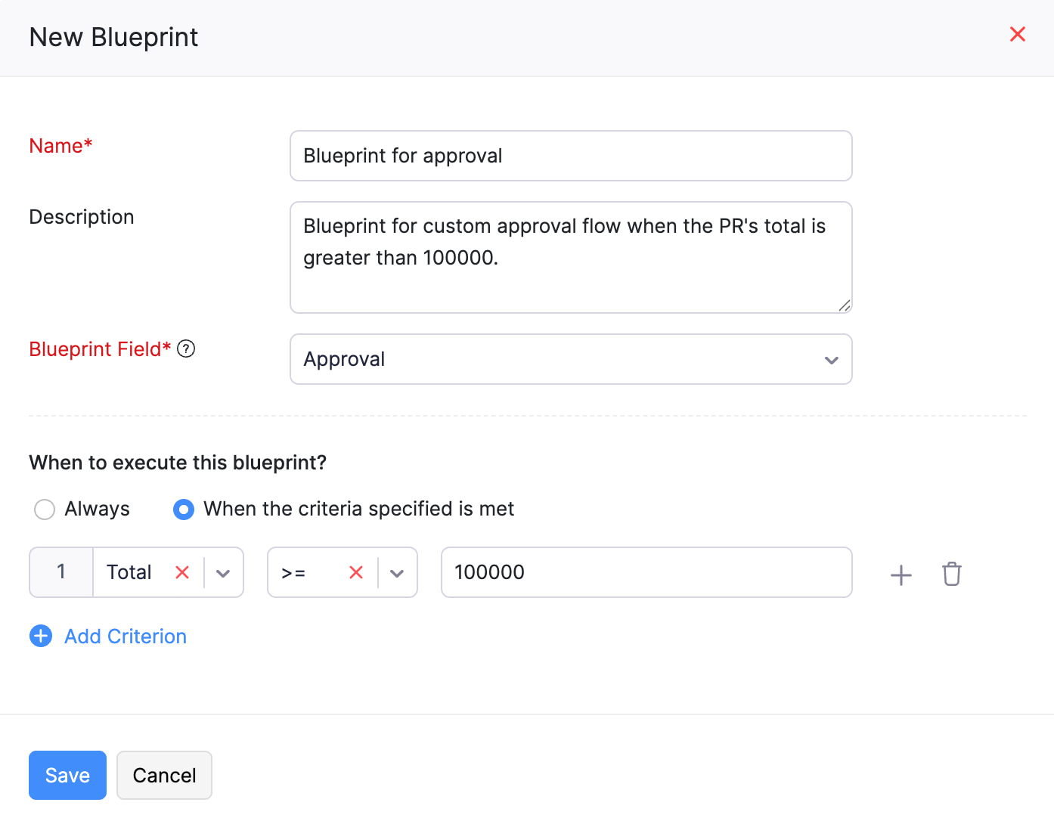
Task: Click the When to execute heading
Action: pos(177,463)
